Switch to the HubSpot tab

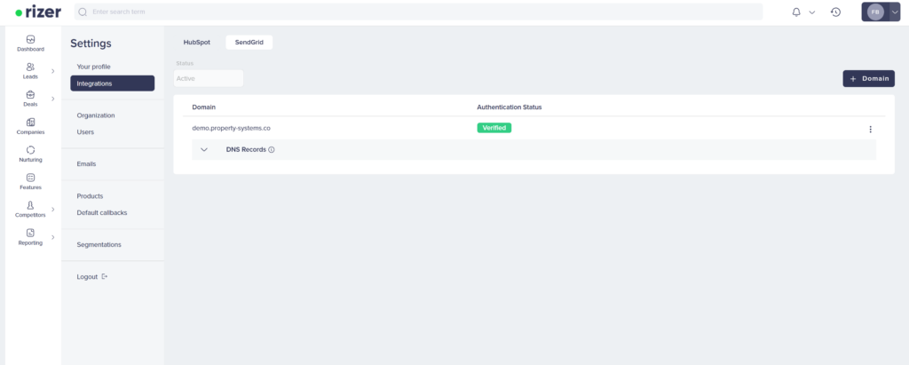[196, 42]
